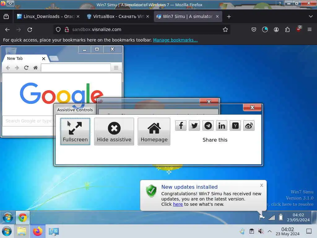Image resolution: width=317 pixels, height=238 pixels.
Task: Close the New Tab tab in simulated Chrome
Action: (43, 59)
